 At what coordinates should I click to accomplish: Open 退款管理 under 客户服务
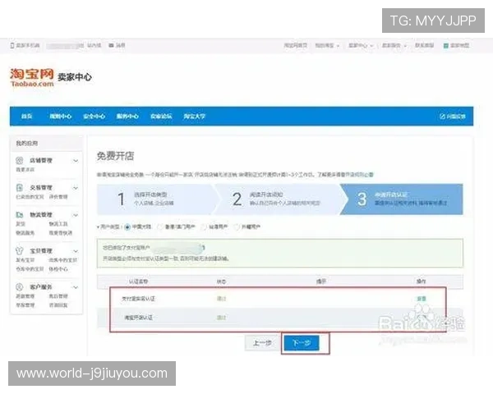tap(25, 296)
